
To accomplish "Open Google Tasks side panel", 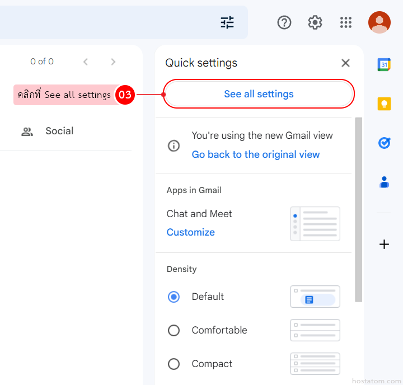I will [384, 143].
